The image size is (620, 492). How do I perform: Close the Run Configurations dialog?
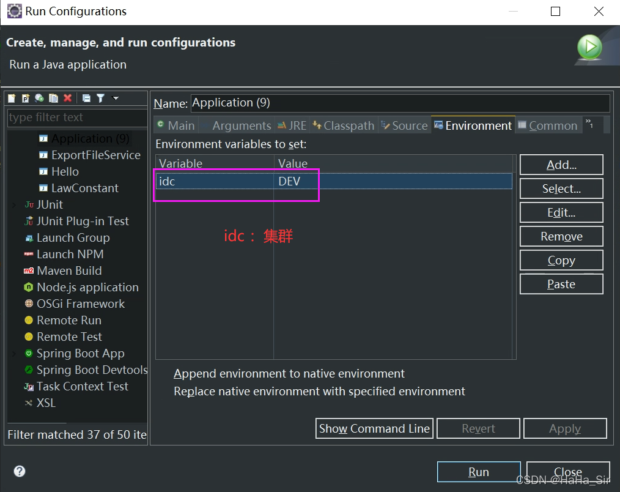(568, 472)
